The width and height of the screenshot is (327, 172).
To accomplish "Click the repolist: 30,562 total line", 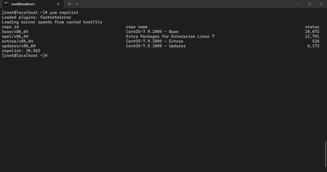I will pyautogui.click(x=21, y=51).
